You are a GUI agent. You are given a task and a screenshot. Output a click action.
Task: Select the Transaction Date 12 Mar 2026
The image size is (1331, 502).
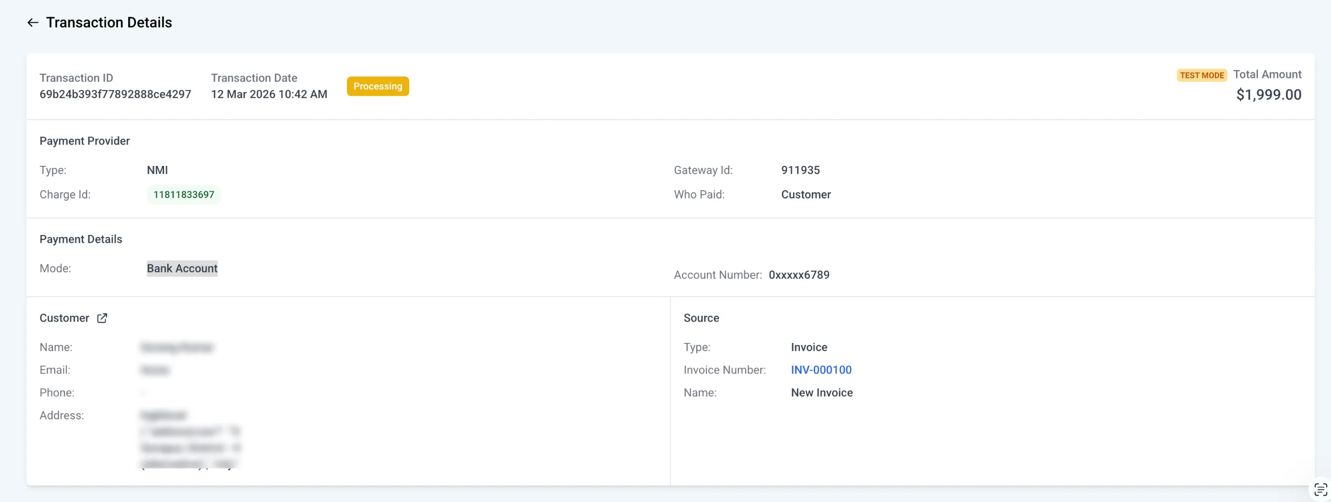[x=269, y=94]
